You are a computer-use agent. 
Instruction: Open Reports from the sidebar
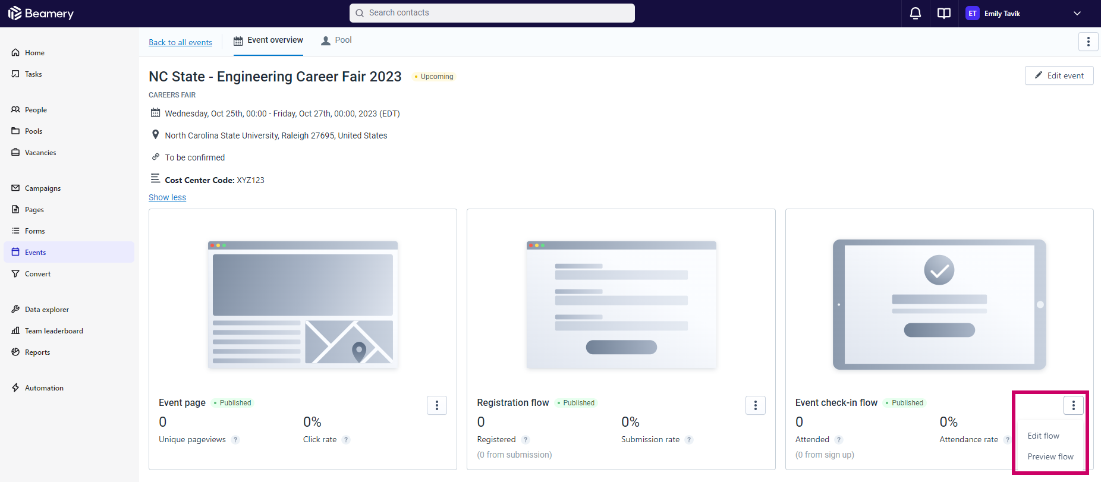(x=69, y=352)
